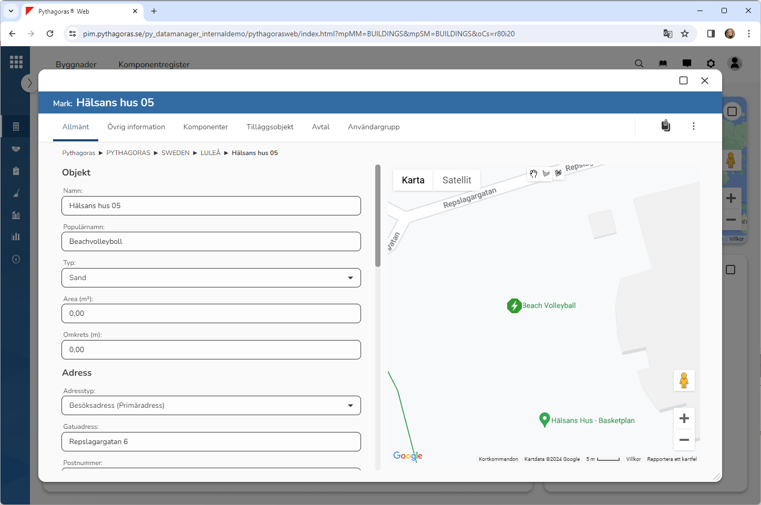
Task: Select the hand pan tool on map
Action: (x=533, y=174)
